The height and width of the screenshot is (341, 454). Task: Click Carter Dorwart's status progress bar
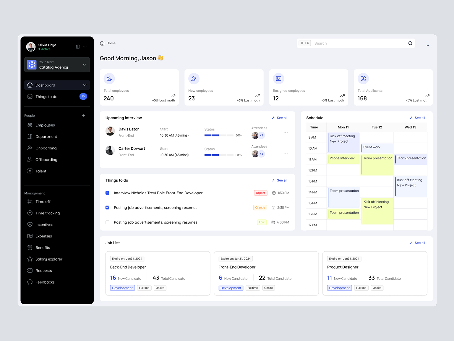coord(219,155)
